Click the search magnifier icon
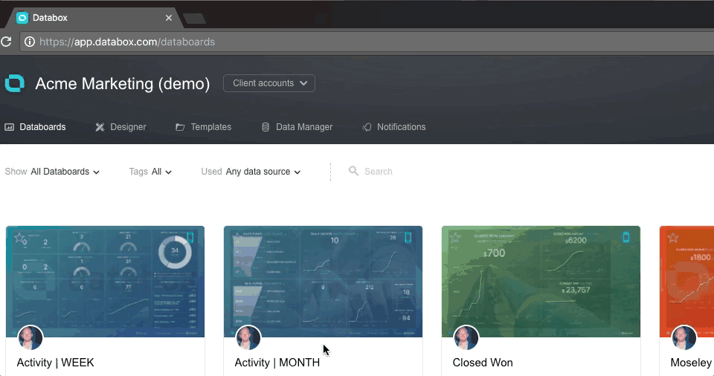Image resolution: width=714 pixels, height=376 pixels. [354, 172]
